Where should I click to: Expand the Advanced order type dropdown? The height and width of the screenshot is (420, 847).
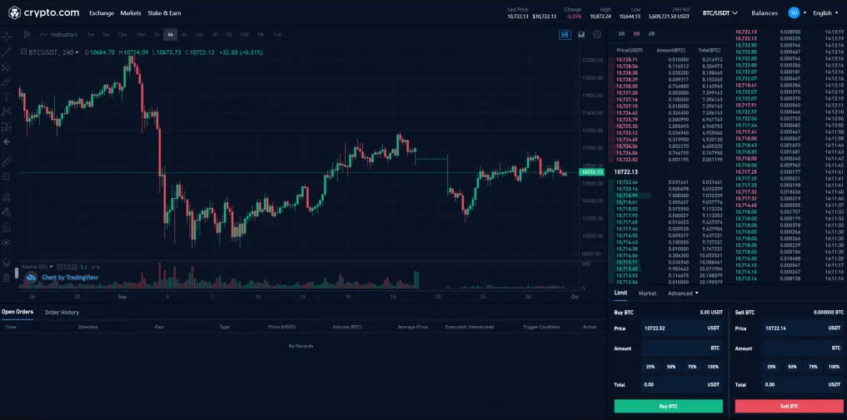(x=683, y=293)
